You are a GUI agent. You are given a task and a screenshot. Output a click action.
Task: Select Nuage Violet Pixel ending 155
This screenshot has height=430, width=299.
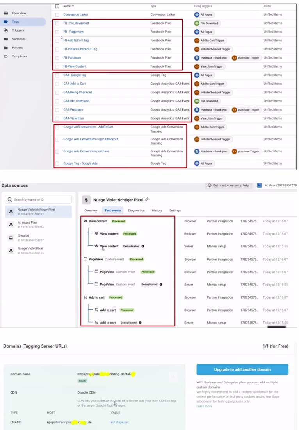coord(38,250)
